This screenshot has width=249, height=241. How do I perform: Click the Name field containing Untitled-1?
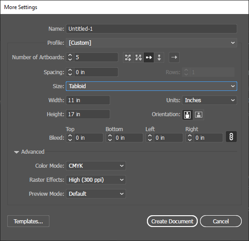click(x=151, y=29)
